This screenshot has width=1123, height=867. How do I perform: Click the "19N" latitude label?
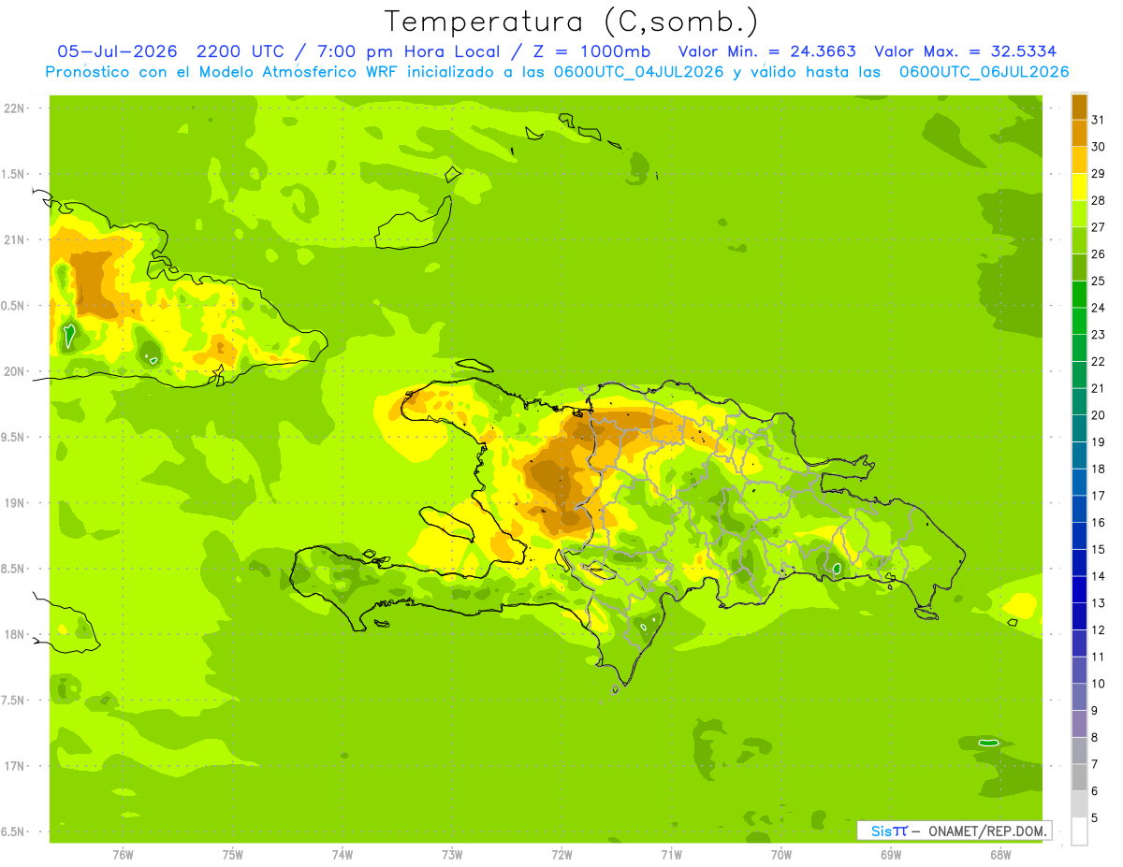coord(13,503)
